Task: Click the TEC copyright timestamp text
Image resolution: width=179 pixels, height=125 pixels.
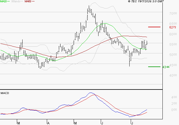Action: (x=146, y=1)
